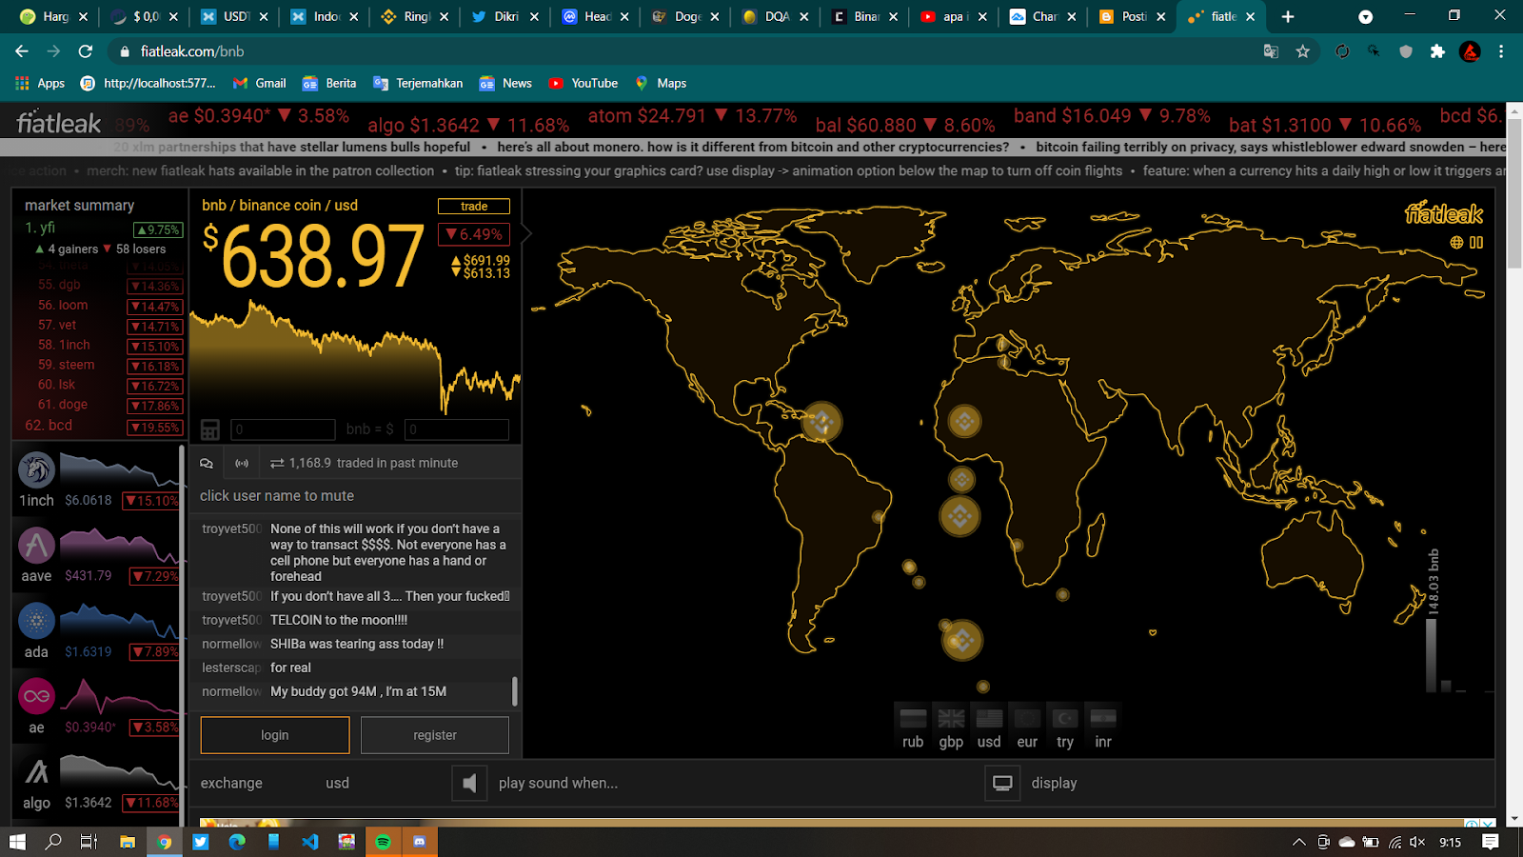Switch to the Indo browser tab
The height and width of the screenshot is (857, 1523).
click(x=325, y=16)
